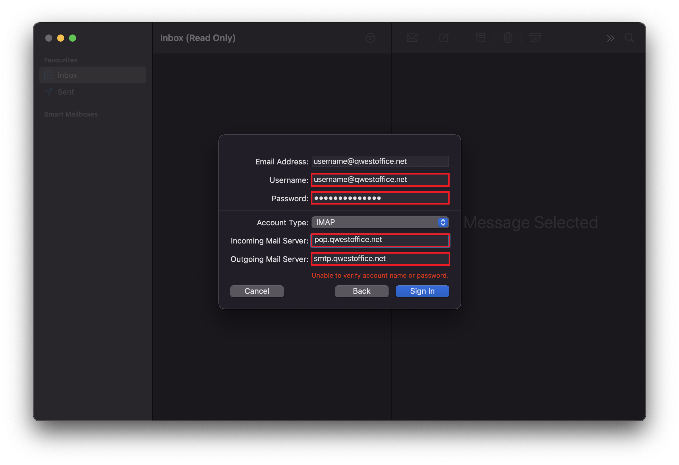The height and width of the screenshot is (465, 679).
Task: Click the compose new message icon
Action: [444, 38]
